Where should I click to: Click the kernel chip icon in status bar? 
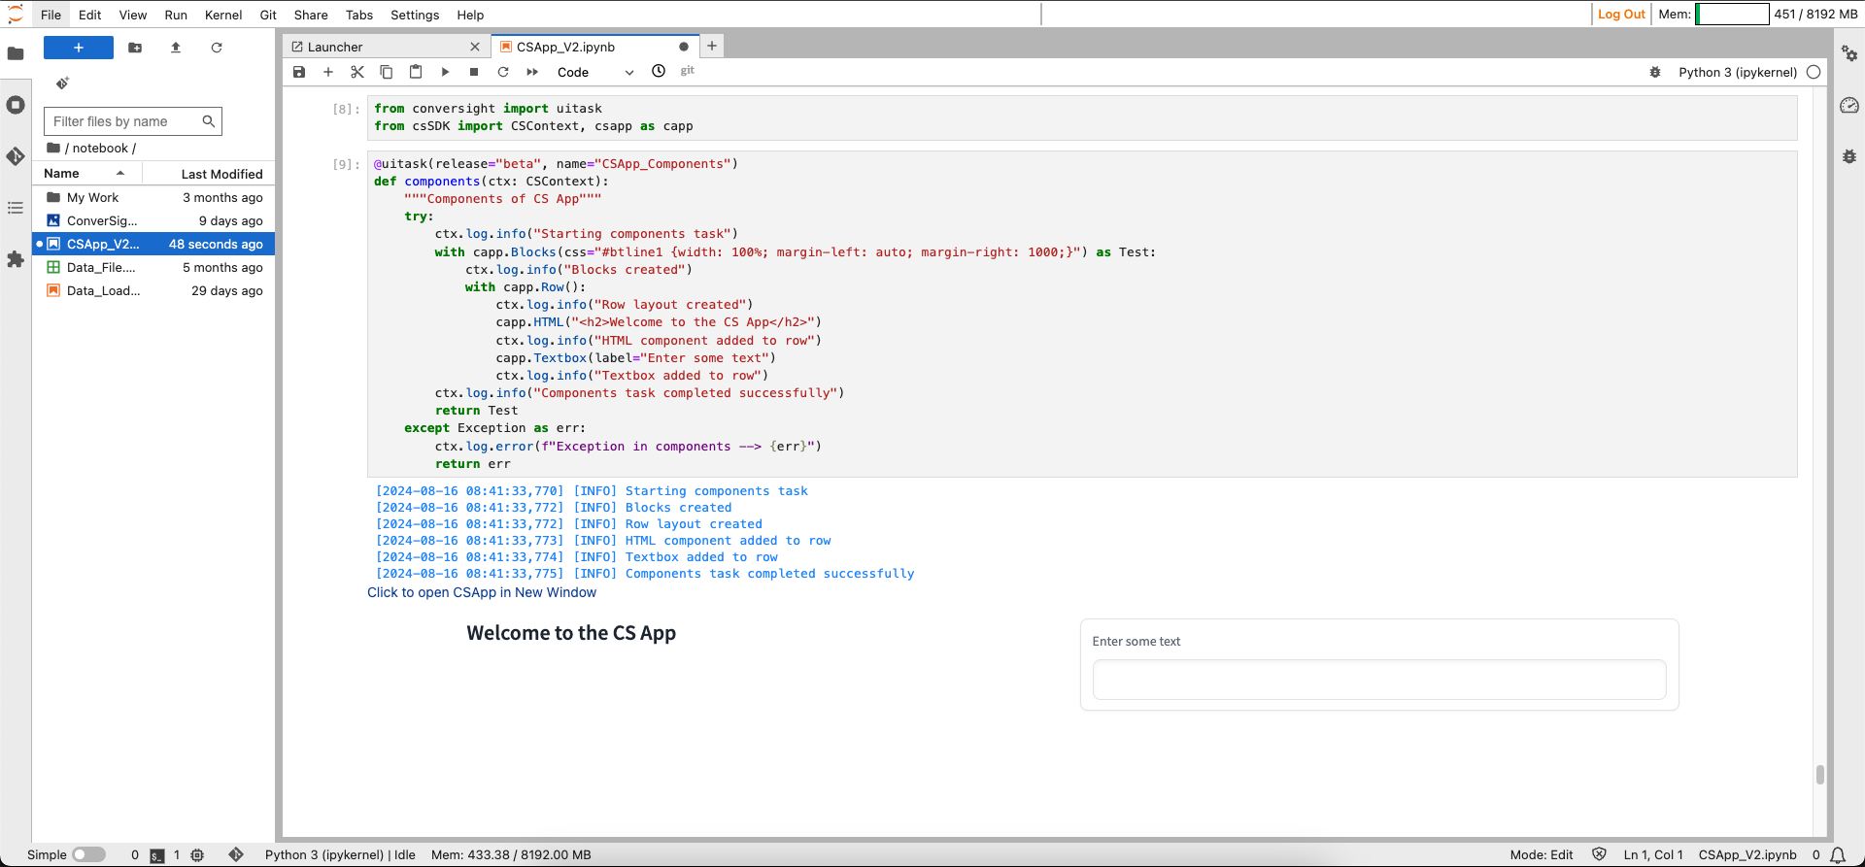[197, 855]
